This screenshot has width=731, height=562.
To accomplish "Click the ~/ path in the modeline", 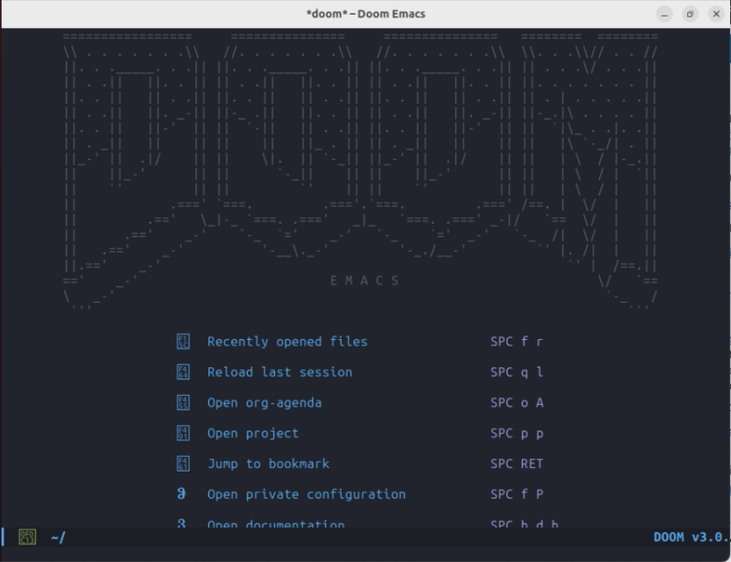I will point(57,537).
